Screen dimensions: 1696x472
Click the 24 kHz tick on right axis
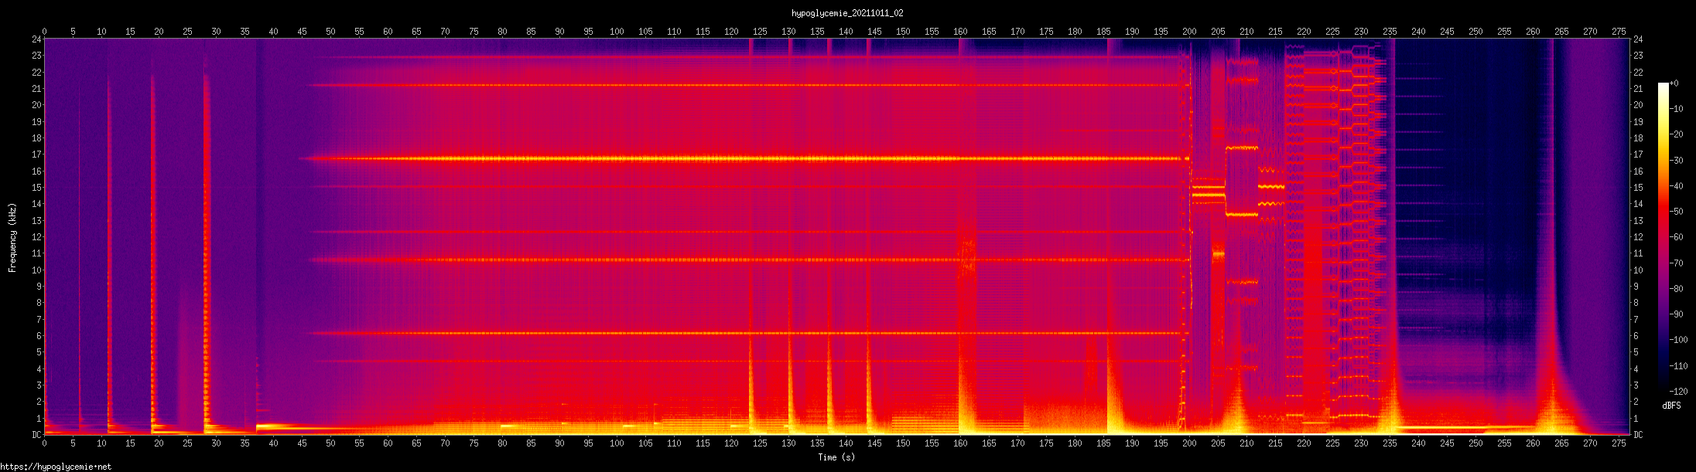[1638, 39]
